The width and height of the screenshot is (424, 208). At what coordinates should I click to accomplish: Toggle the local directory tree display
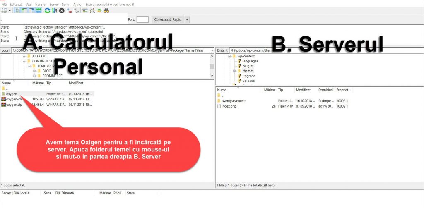[x=24, y=10]
